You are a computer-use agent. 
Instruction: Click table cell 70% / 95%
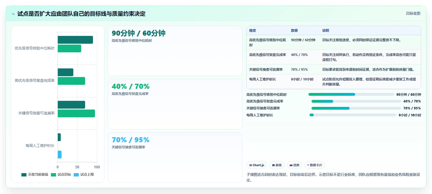tap(299, 70)
